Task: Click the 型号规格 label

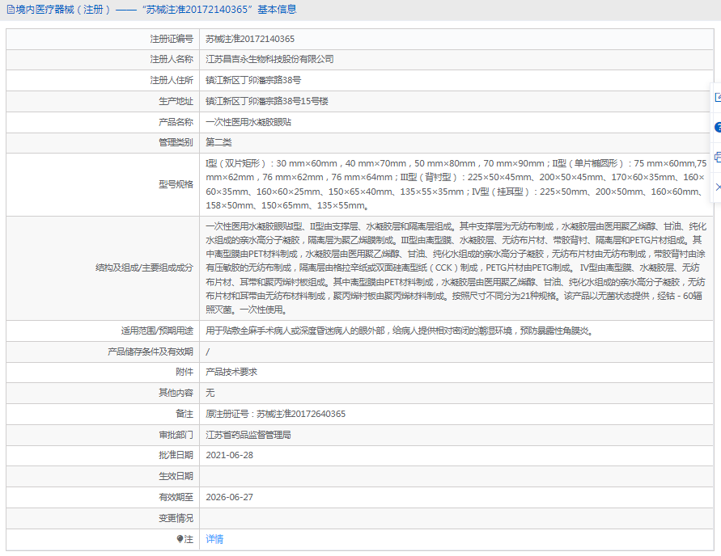Action: click(176, 184)
